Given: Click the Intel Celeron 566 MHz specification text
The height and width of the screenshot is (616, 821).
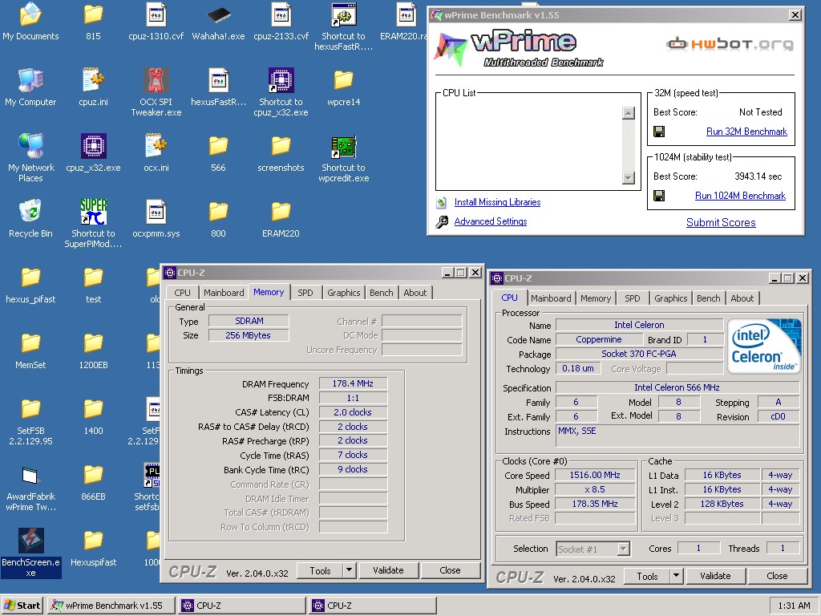Looking at the screenshot, I should [677, 387].
